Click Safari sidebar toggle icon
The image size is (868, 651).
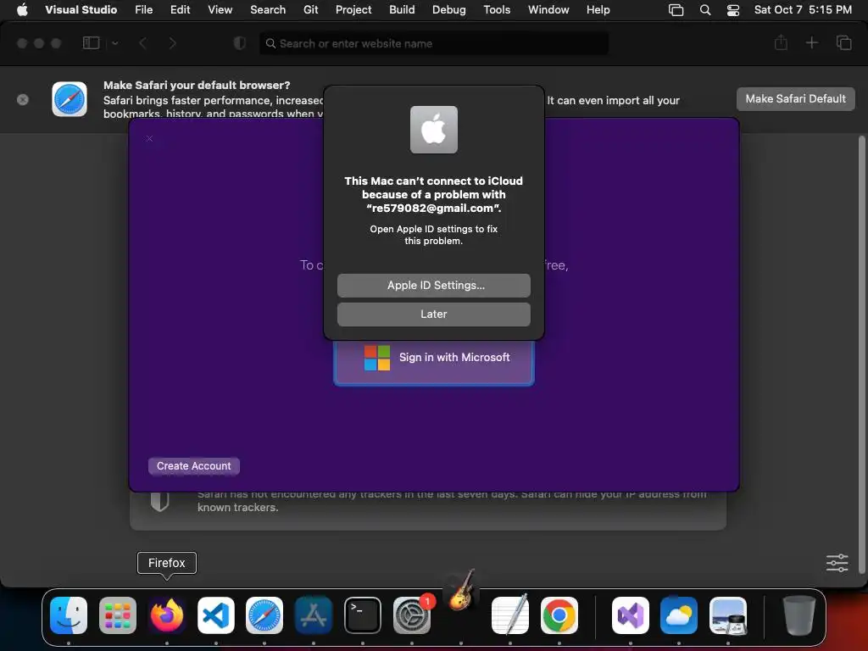tap(91, 43)
